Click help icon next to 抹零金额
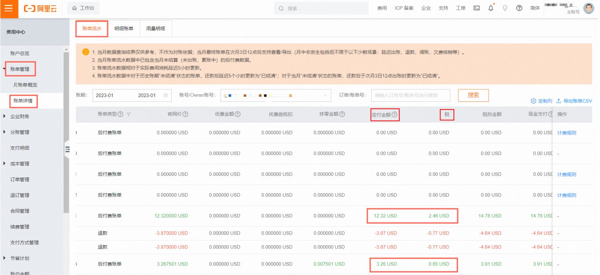Image resolution: width=600 pixels, height=275 pixels. click(x=342, y=114)
